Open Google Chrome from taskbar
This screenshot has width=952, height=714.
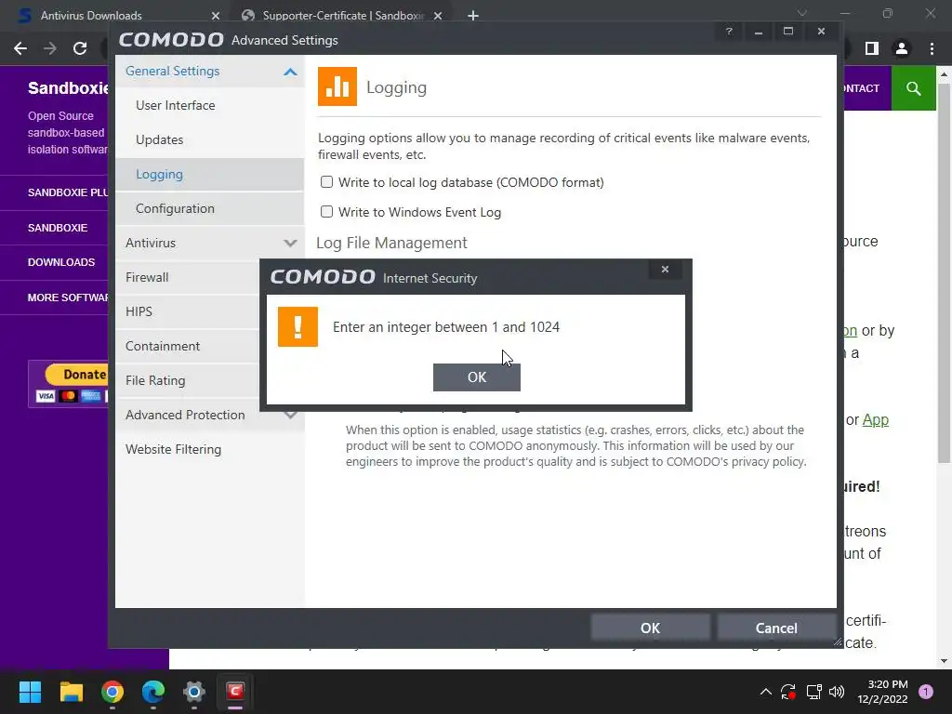pos(112,692)
